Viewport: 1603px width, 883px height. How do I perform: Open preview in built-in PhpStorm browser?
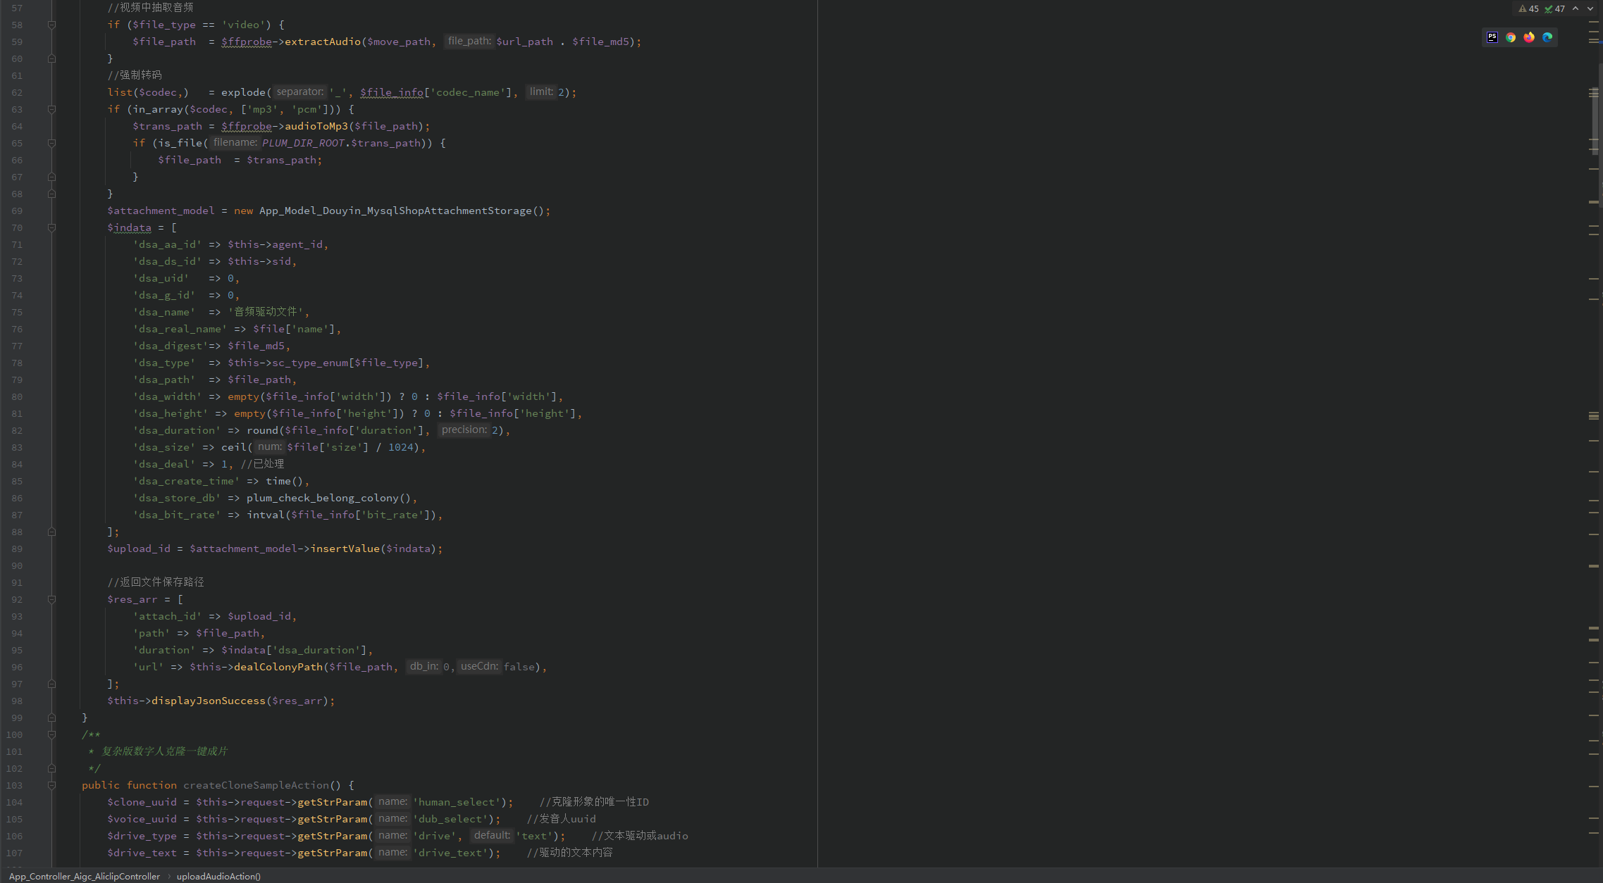pos(1492,37)
